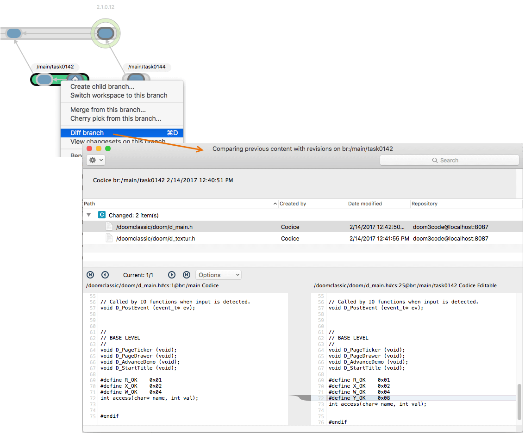Sort by the Date modified column header
The width and height of the screenshot is (525, 433).
pyautogui.click(x=379, y=204)
